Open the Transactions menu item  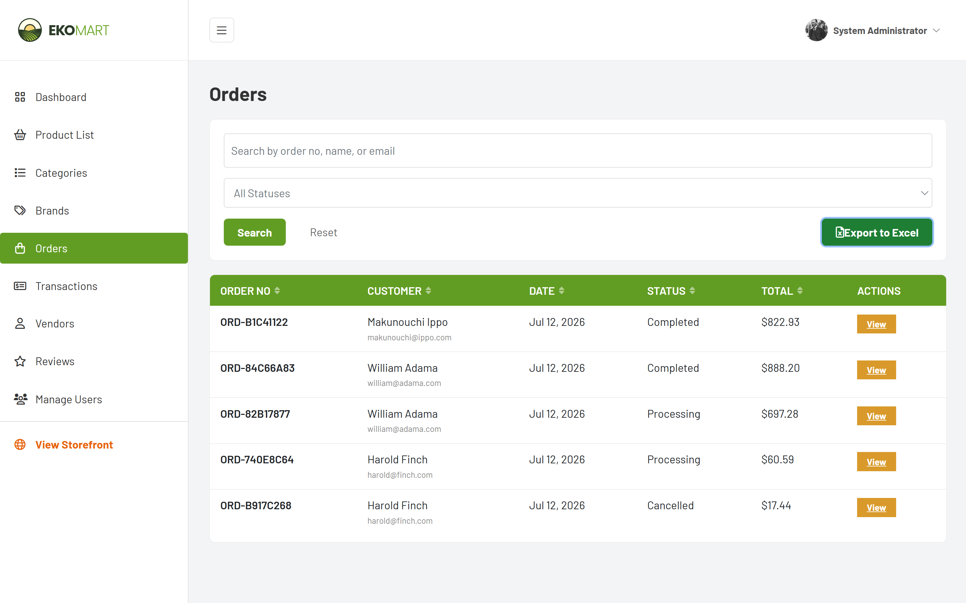[x=94, y=286]
